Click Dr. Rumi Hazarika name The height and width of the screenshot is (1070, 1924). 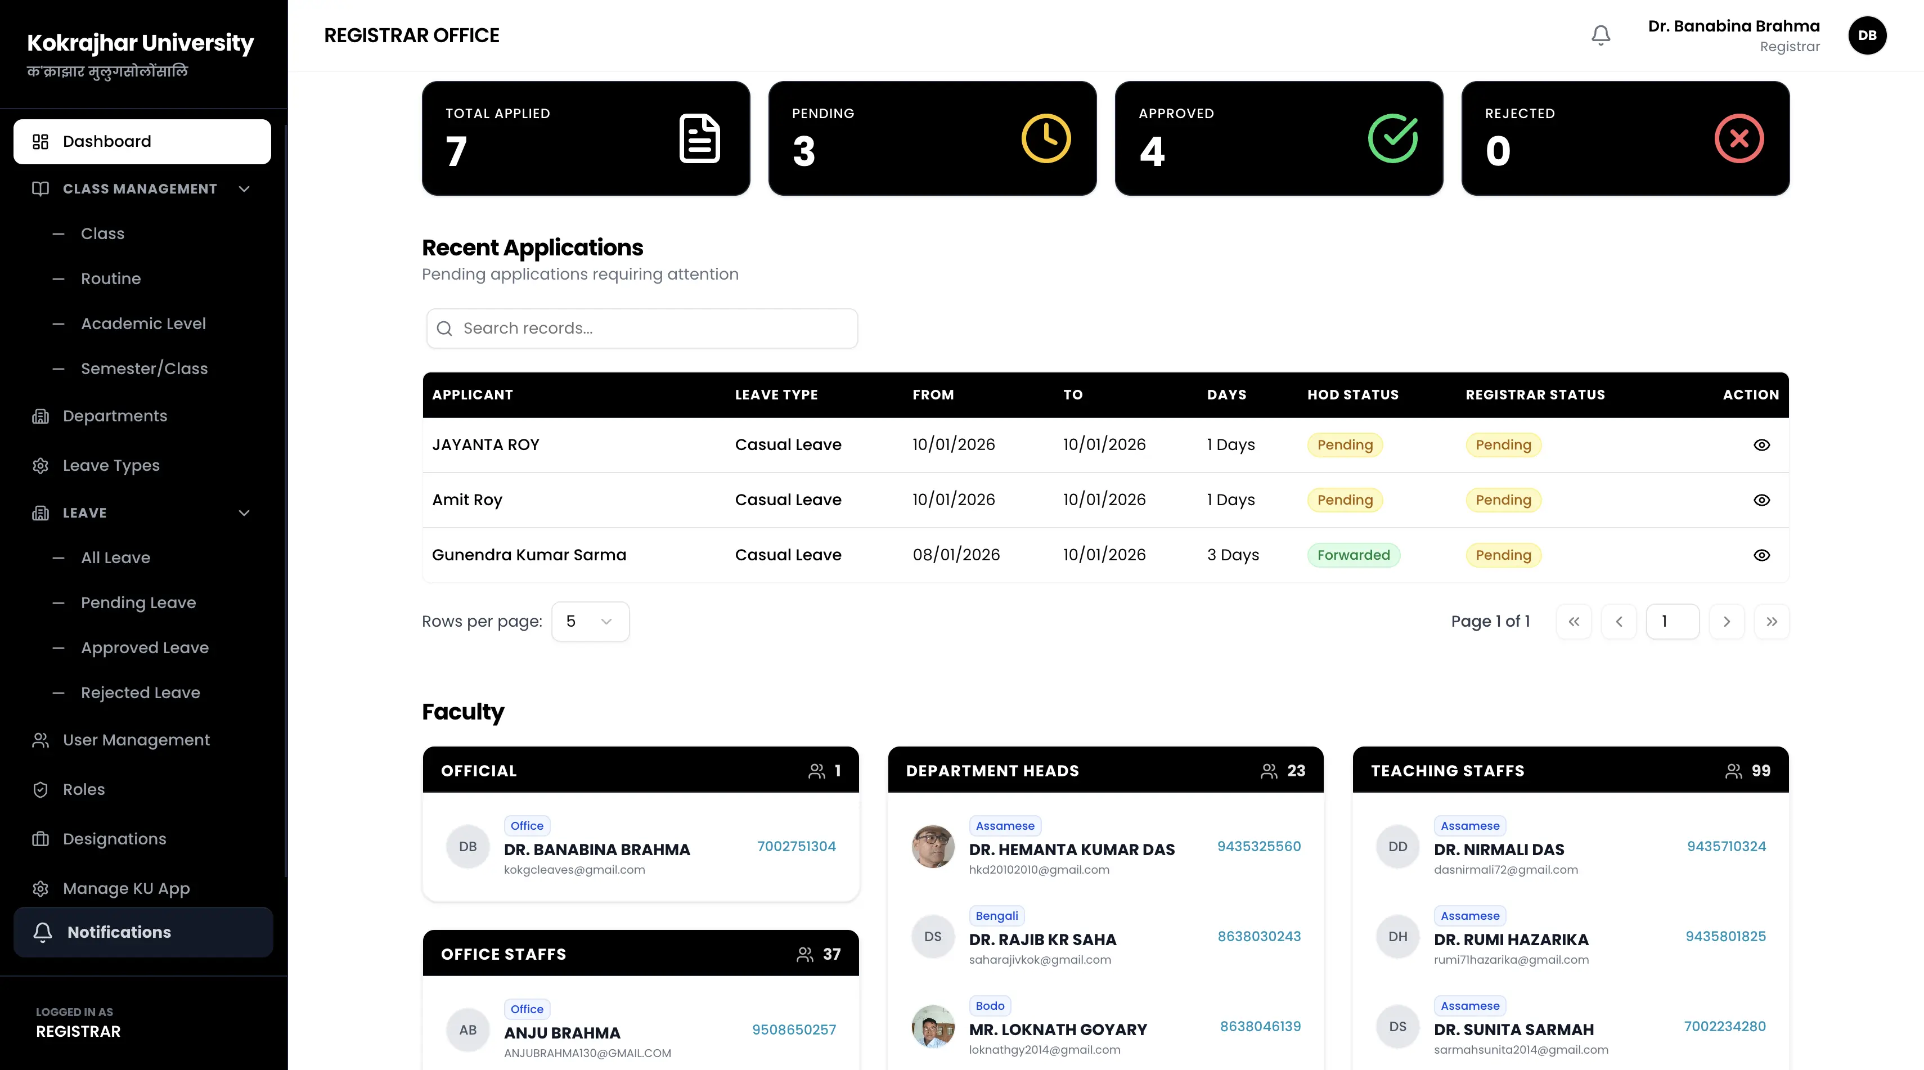[x=1511, y=939]
